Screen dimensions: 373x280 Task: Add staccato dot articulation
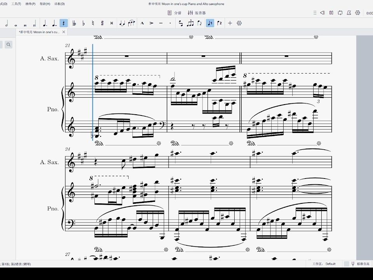[170, 23]
